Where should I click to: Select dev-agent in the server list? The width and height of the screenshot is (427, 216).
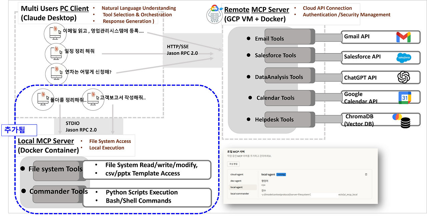point(236,181)
